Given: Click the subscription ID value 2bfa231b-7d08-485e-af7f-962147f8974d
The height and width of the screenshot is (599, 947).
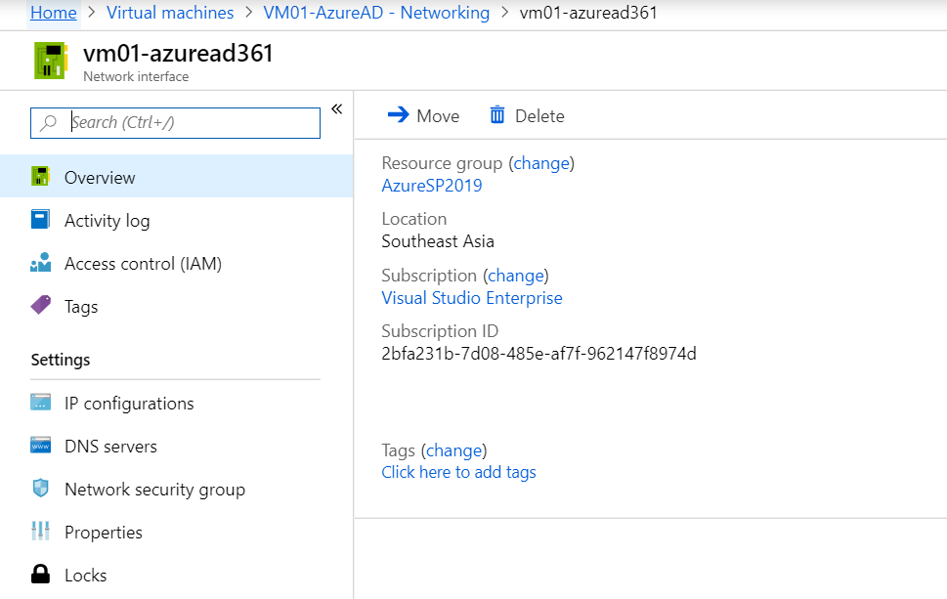Looking at the screenshot, I should tap(538, 353).
